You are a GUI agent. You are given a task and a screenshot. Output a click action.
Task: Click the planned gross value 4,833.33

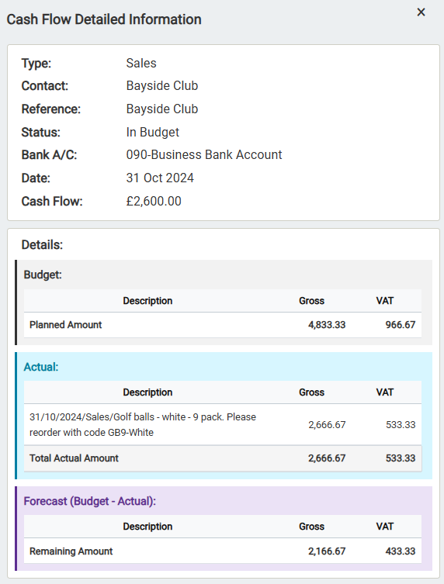(327, 325)
